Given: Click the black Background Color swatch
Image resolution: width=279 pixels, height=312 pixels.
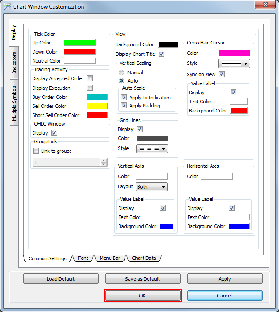Looking at the screenshot, I should point(168,44).
